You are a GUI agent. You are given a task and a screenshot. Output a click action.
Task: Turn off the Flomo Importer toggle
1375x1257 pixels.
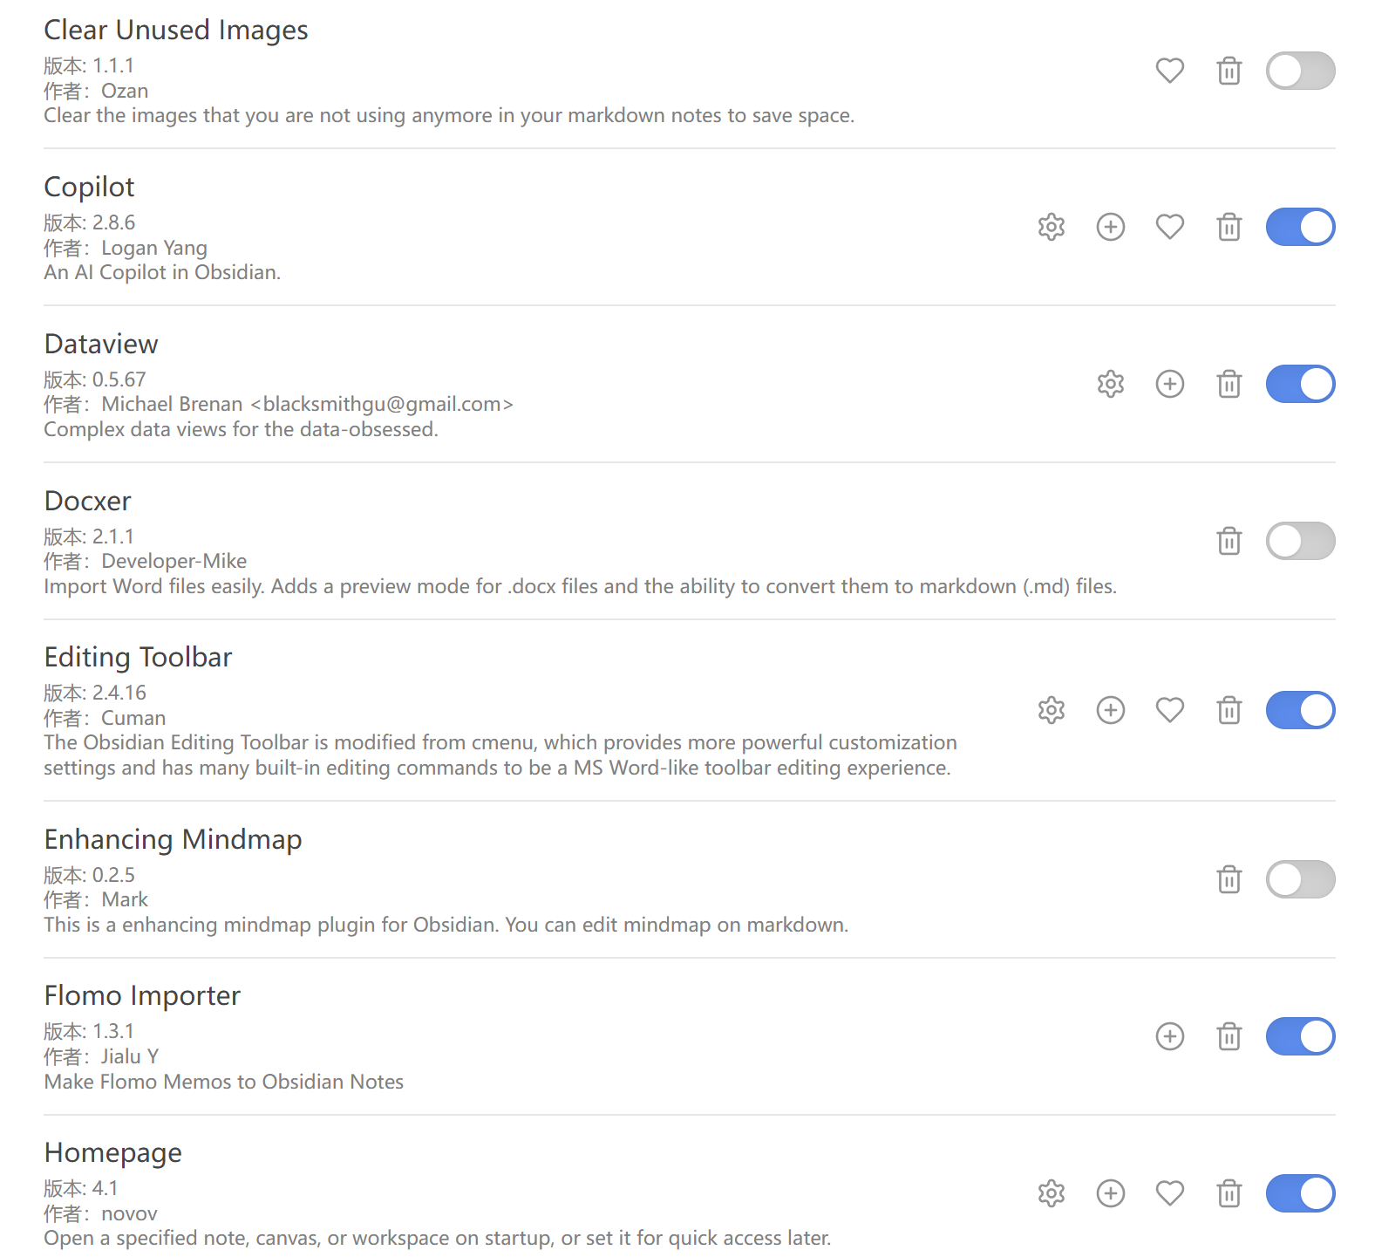click(1300, 1036)
